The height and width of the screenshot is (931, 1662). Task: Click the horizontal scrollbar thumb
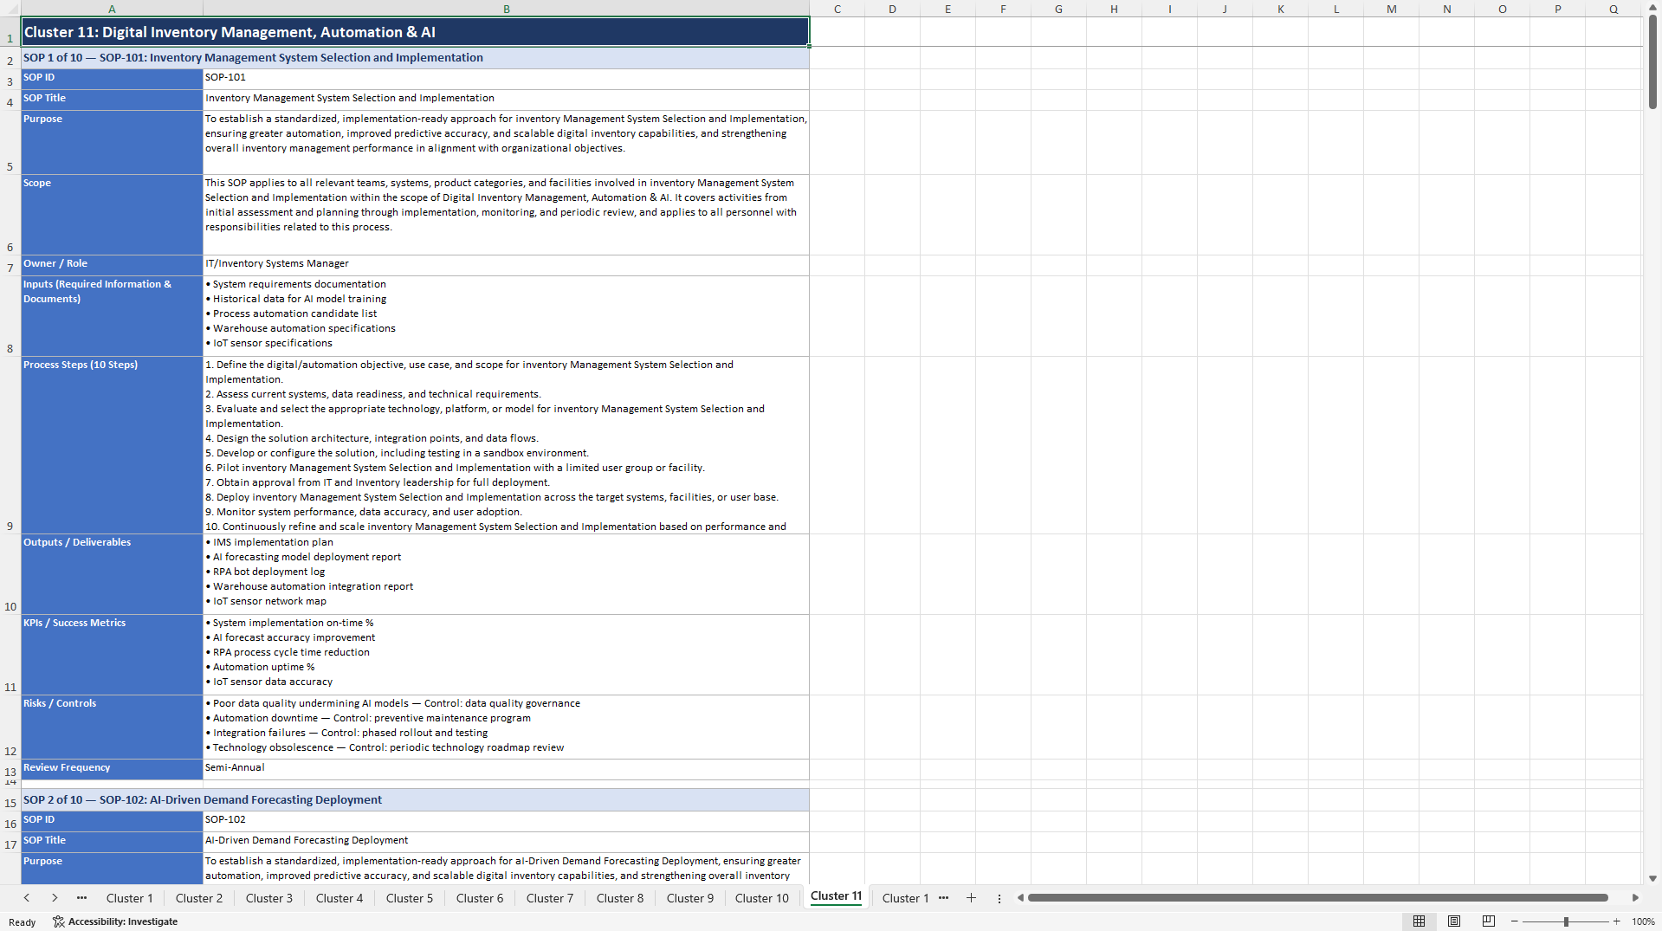(x=1317, y=898)
